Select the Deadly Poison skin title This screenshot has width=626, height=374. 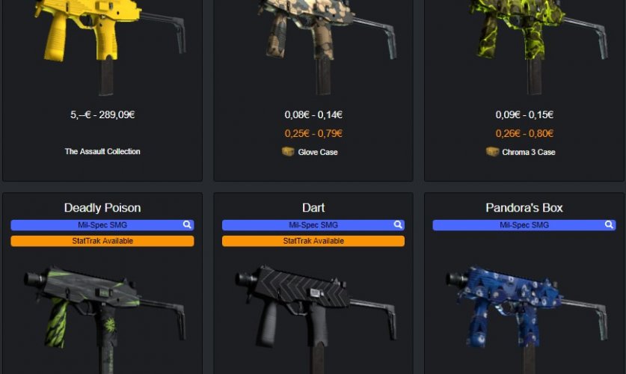coord(102,207)
